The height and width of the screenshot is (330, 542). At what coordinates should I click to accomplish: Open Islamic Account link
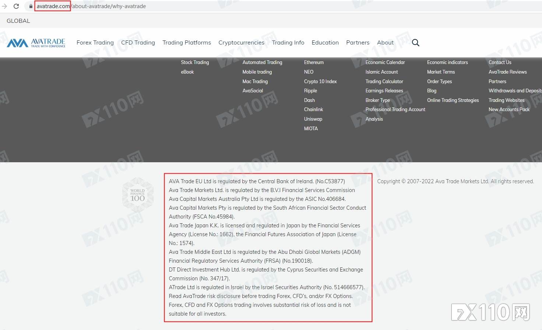point(382,72)
